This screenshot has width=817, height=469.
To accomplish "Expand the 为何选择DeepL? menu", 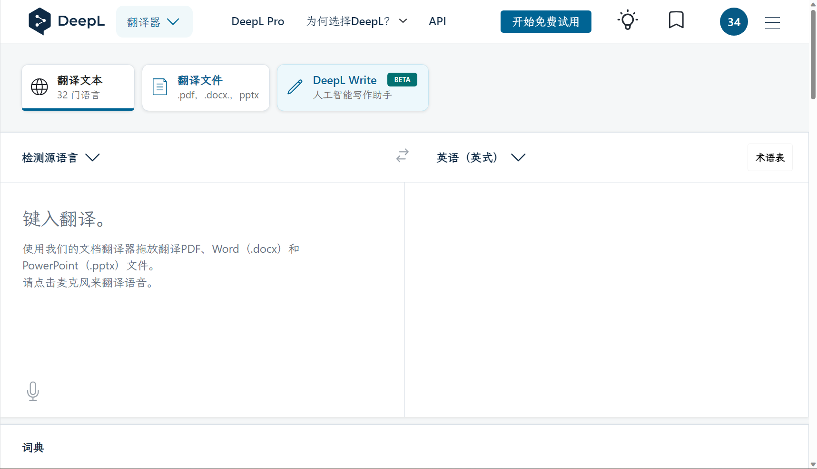I will coord(357,21).
